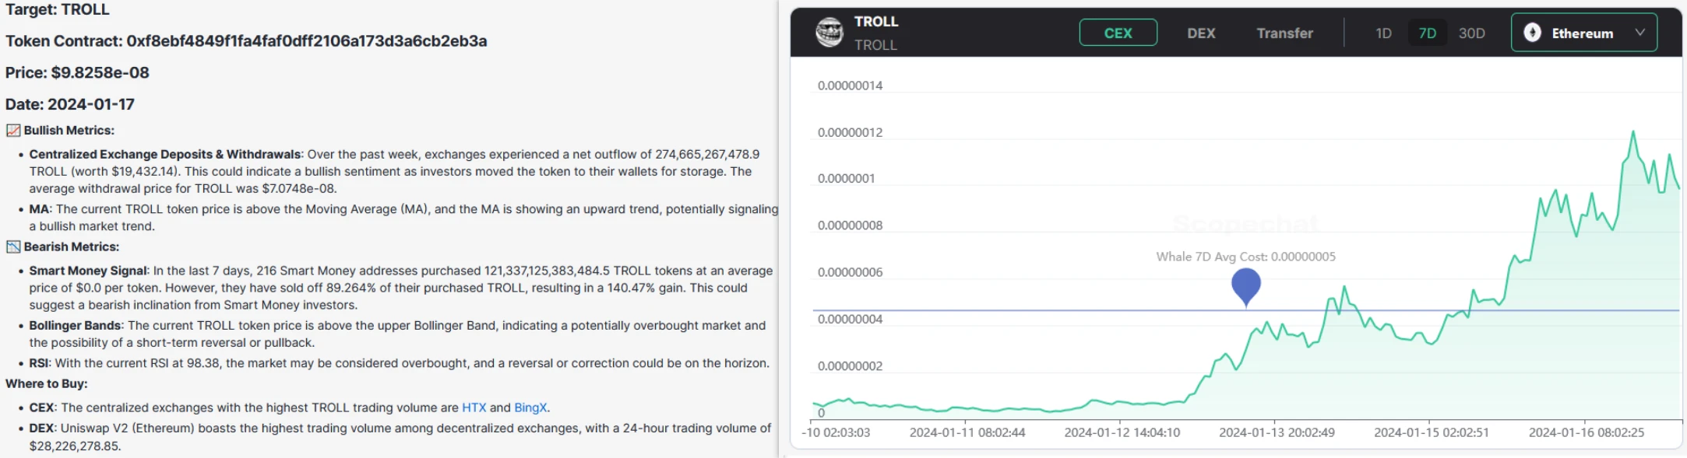Screen dimensions: 1687x458
Task: Open the Ethereum chain selector label
Action: tap(1582, 33)
